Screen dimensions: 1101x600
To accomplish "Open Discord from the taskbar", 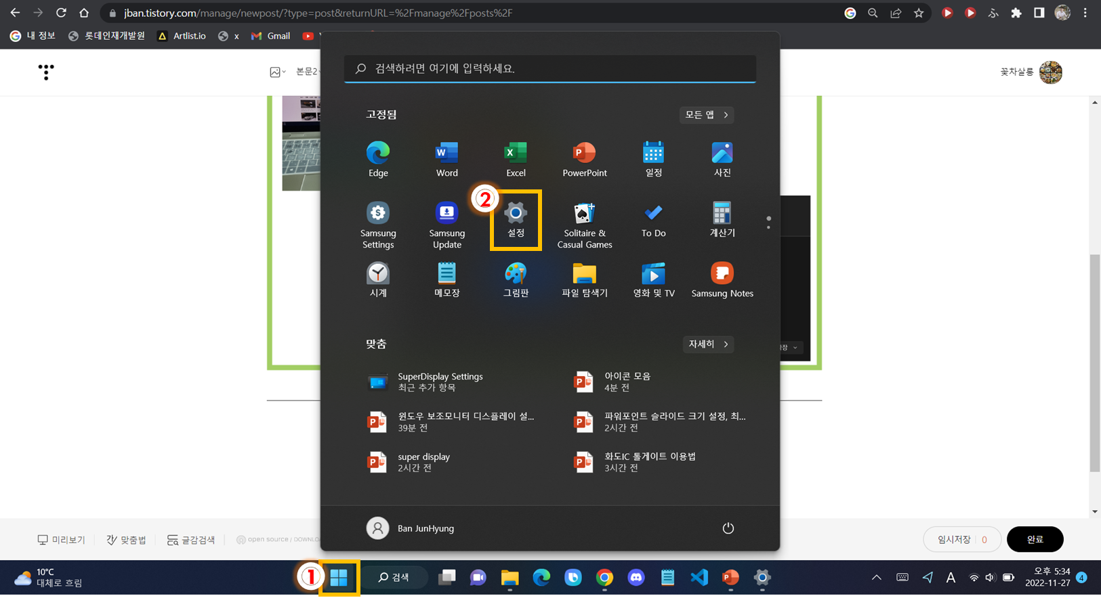I will pyautogui.click(x=636, y=578).
